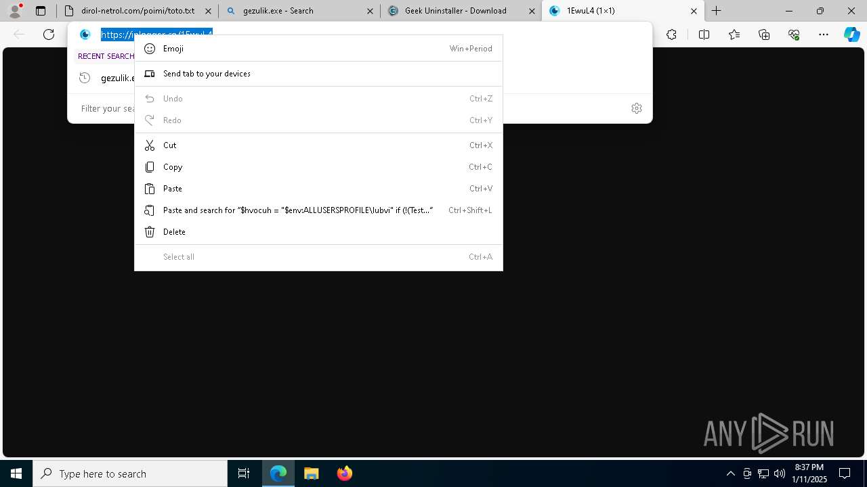Viewport: 867px width, 487px height.
Task: Choose Send tab to your devices
Action: pos(318,74)
